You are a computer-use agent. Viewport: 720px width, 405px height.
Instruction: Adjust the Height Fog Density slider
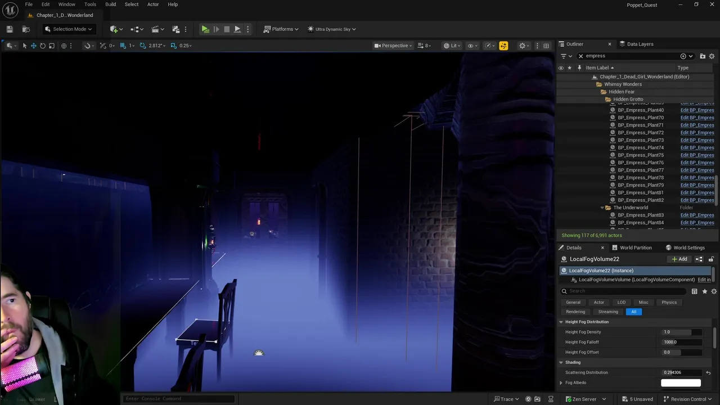coord(681,332)
